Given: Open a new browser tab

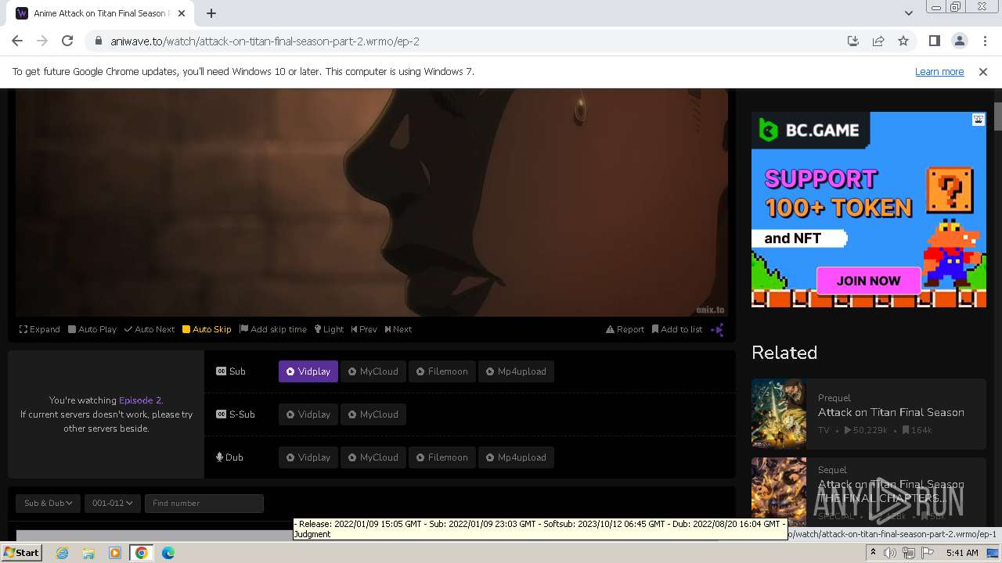Looking at the screenshot, I should [x=211, y=13].
